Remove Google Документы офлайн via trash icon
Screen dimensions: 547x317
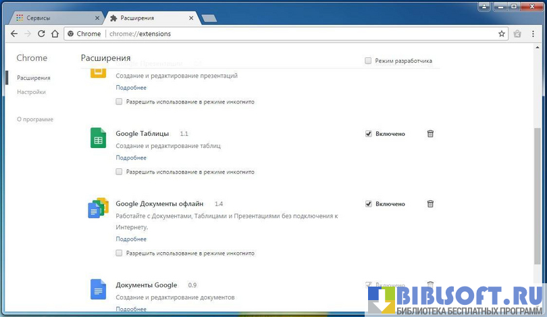(x=430, y=204)
